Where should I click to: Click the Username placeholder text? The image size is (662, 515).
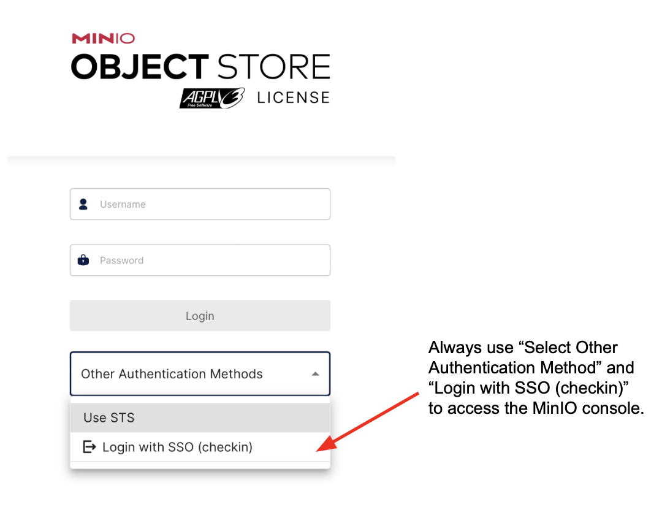click(123, 204)
